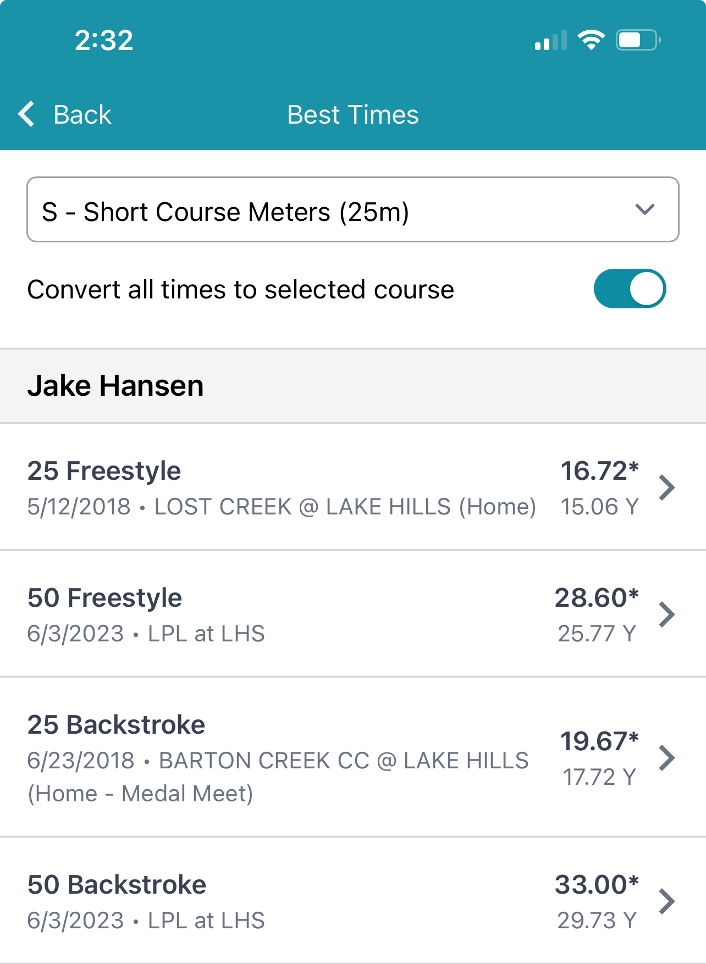Viewport: 706px width, 964px height.
Task: Click the dropdown chevron in course selector
Action: (x=644, y=209)
